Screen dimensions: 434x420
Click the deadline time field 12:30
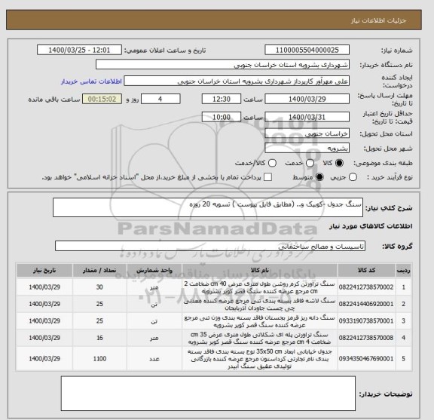click(222, 99)
